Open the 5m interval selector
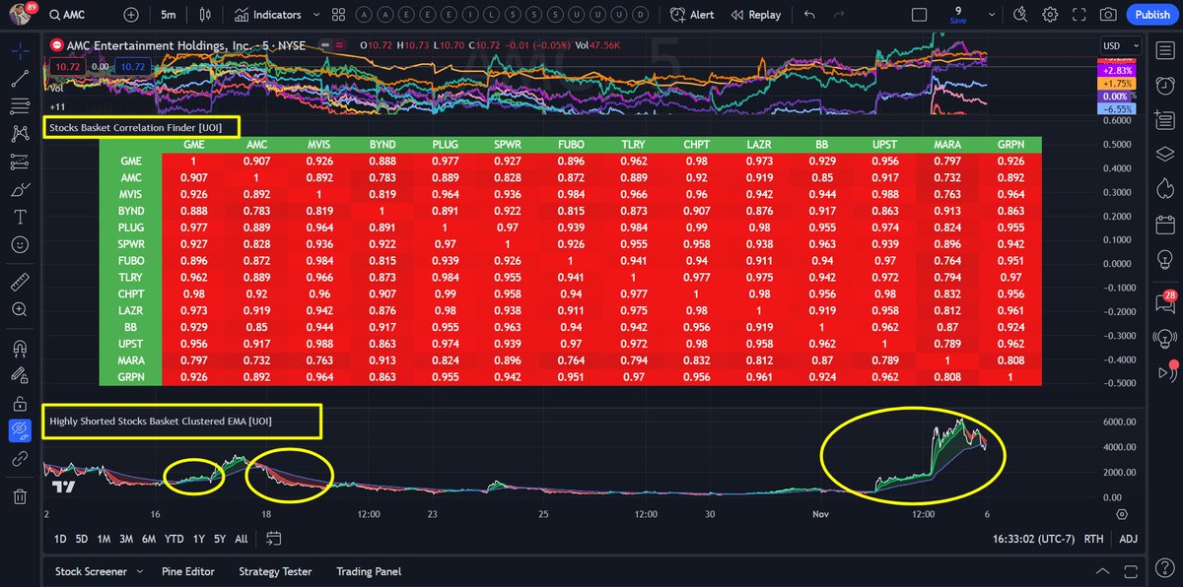1183x587 pixels. [x=169, y=15]
